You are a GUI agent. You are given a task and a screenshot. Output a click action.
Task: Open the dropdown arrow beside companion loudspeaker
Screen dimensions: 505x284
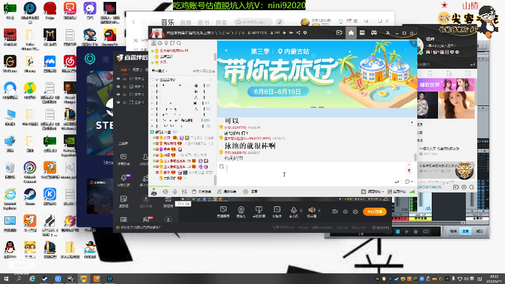click(x=319, y=211)
